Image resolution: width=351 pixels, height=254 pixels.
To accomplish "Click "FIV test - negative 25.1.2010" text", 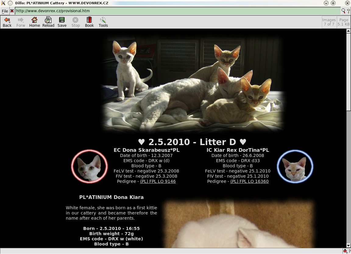I will (x=238, y=176).
